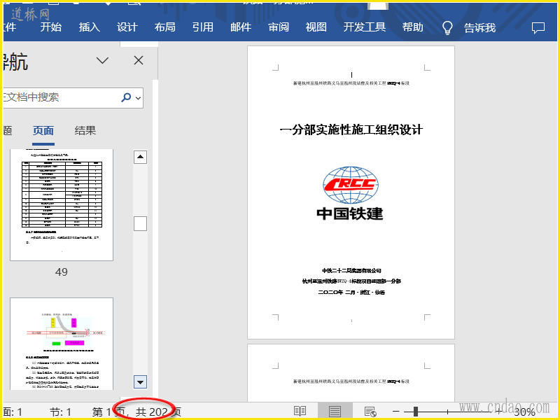Open the search options dropdown arrow
The width and height of the screenshot is (560, 420).
point(139,97)
